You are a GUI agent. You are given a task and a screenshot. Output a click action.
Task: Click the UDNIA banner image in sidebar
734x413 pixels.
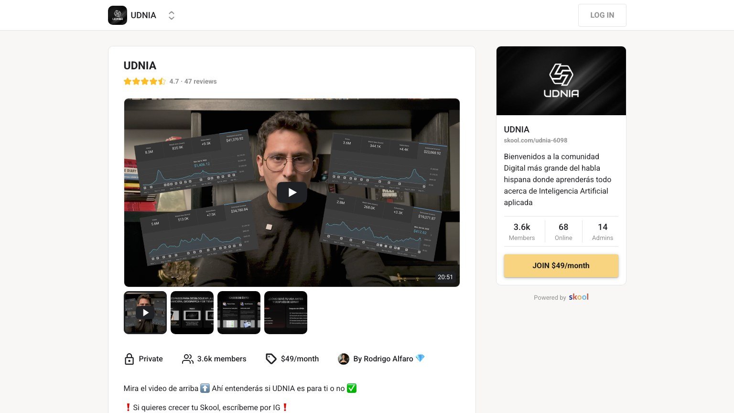561,81
